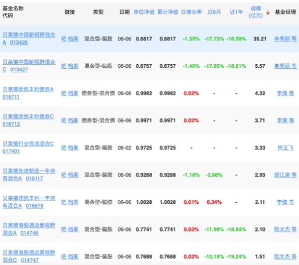
Task: Select the 0.34% six-month return
Action: [x=214, y=202]
